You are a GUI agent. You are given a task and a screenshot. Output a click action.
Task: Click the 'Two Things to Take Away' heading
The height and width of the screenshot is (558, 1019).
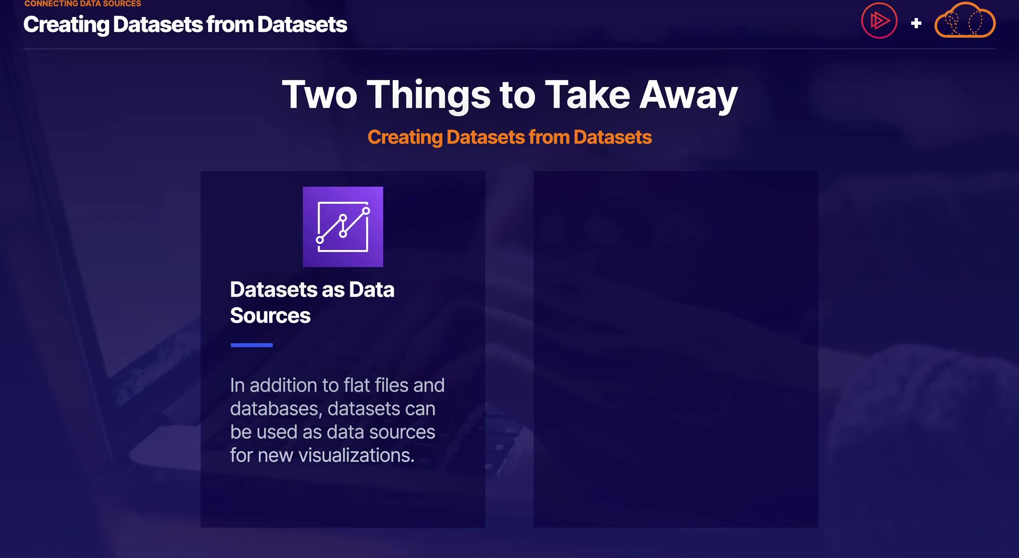point(509,94)
